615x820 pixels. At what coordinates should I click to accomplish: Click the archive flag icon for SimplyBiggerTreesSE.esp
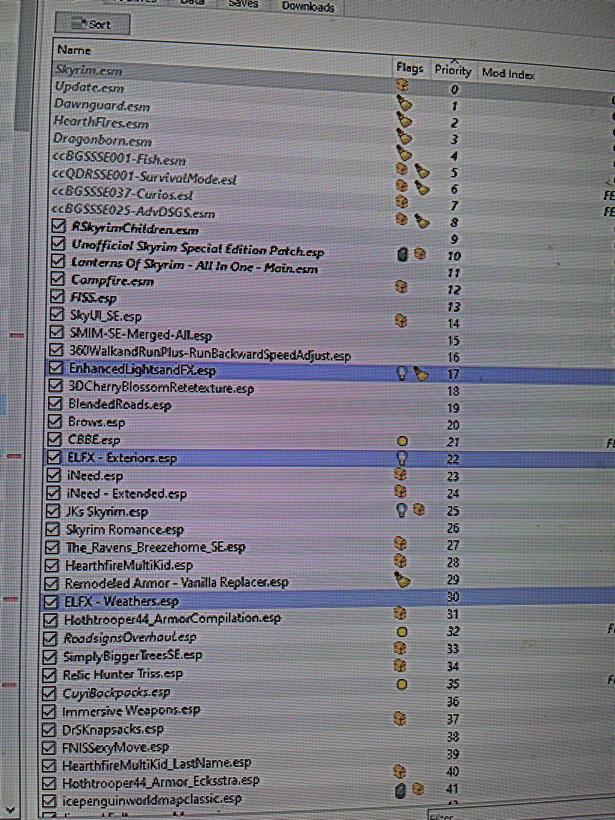click(400, 647)
